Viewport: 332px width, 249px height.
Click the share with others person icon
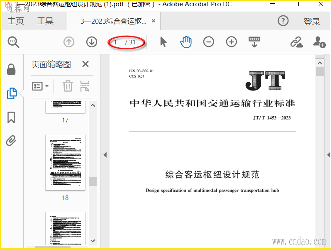point(319,42)
